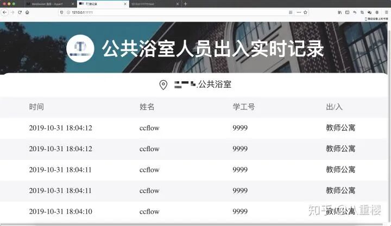This screenshot has height=226, width=391.
Task: Close the first browser tab
Action: click(73, 4)
